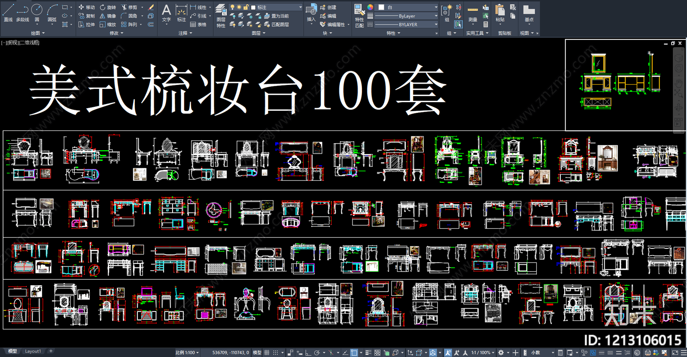Click the Move (移动) tool

pos(86,7)
